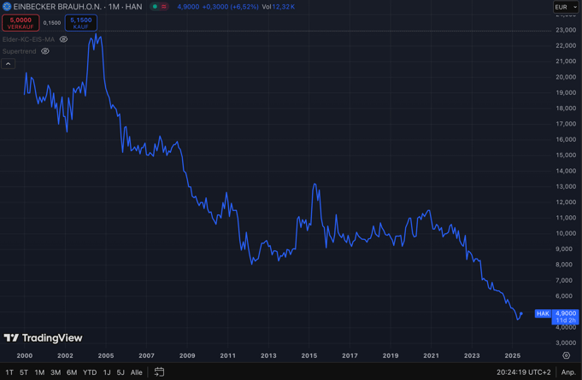Click the green market status indicator

(x=156, y=7)
